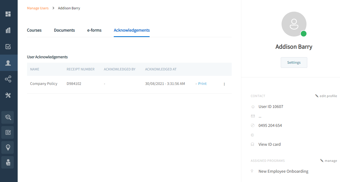The width and height of the screenshot is (340, 182).
Task: Click the wrench tools icon in sidebar
Action: tap(8, 95)
